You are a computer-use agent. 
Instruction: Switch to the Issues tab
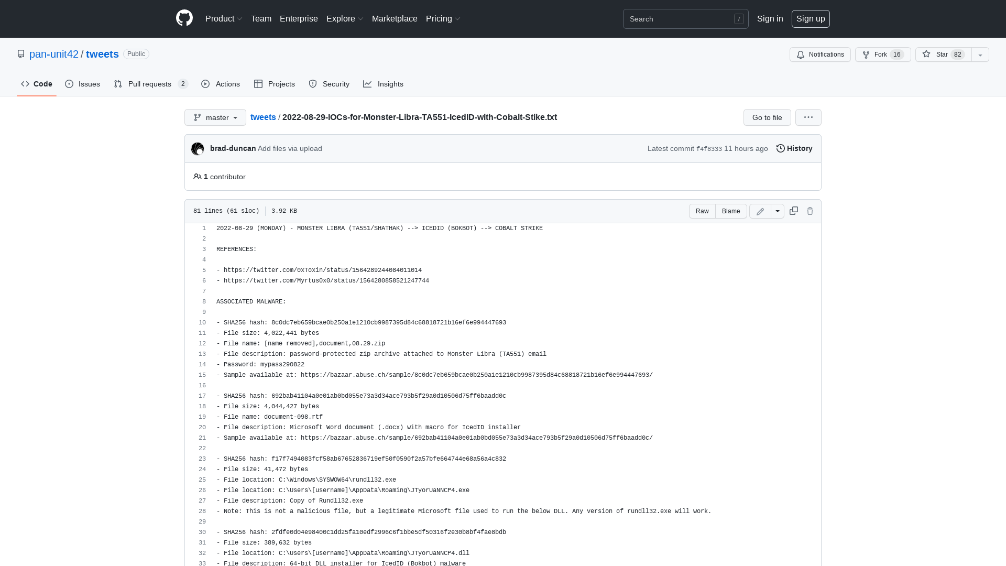coord(82,84)
